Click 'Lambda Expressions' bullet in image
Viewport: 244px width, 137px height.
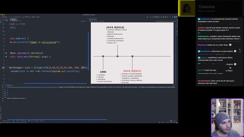point(115,38)
